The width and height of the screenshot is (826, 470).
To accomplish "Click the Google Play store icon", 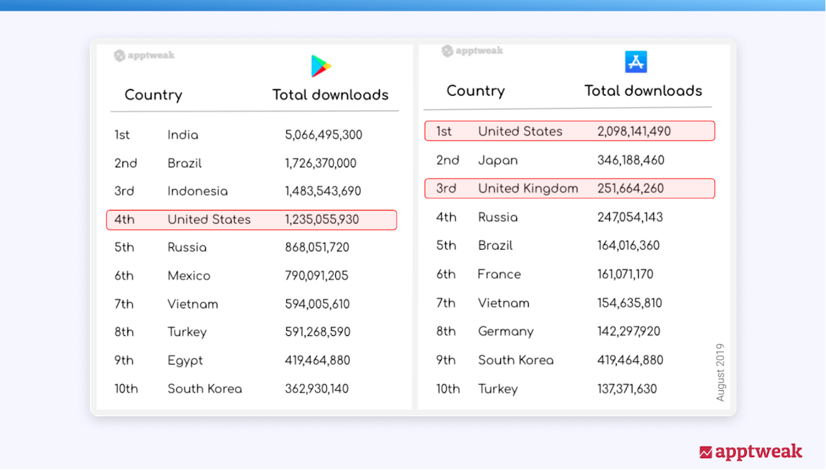I will coord(321,66).
